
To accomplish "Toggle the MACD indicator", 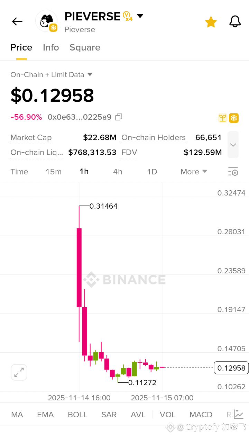I will [x=201, y=415].
